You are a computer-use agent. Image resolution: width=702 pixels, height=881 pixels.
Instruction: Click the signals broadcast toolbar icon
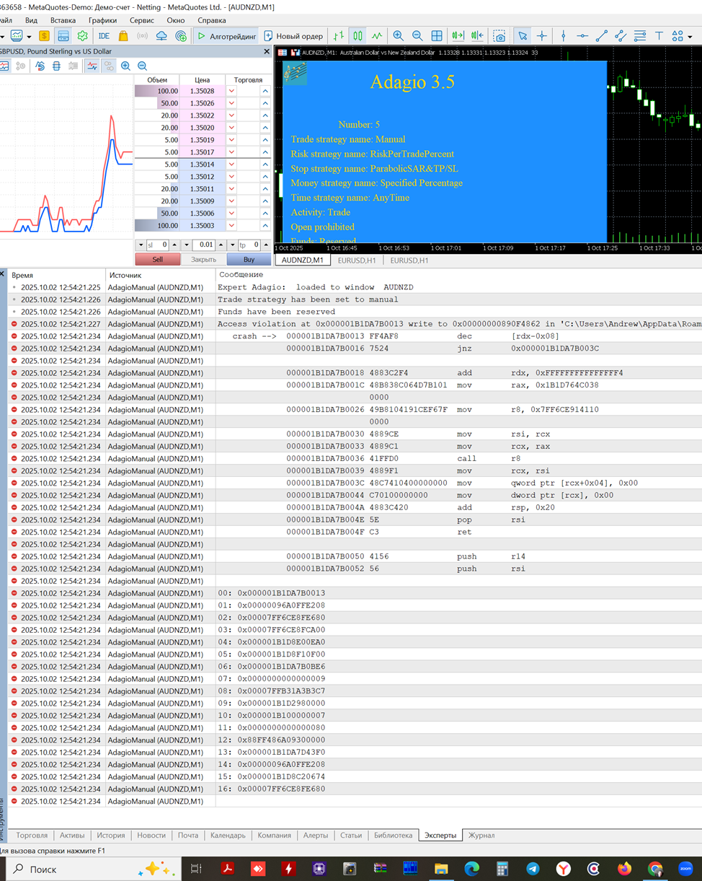pos(142,35)
